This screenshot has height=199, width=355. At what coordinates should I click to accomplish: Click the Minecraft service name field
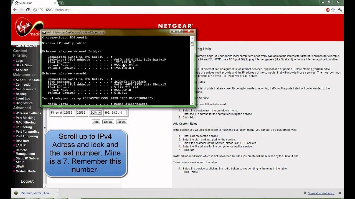pos(56,112)
